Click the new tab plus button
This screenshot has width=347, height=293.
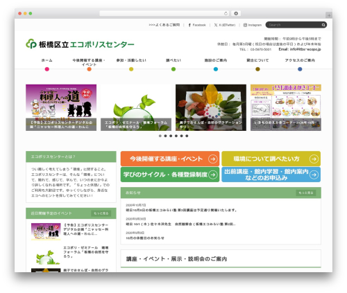click(x=329, y=15)
